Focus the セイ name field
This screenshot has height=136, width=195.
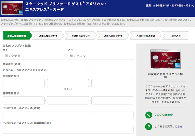coord(34,56)
